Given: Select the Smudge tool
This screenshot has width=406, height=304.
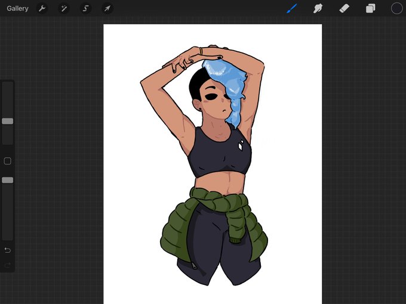Looking at the screenshot, I should tap(318, 8).
